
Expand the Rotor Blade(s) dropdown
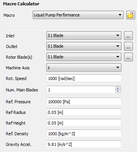(x=84, y=57)
